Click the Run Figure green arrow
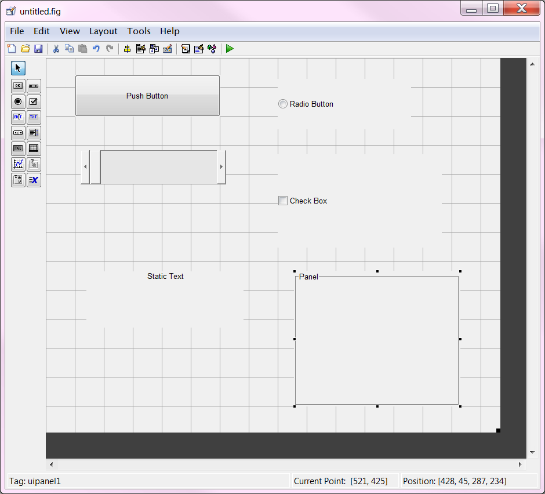This screenshot has width=545, height=494. pyautogui.click(x=230, y=49)
